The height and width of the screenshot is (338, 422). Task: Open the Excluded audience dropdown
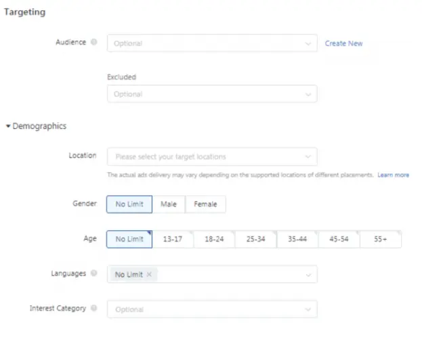[x=211, y=94]
